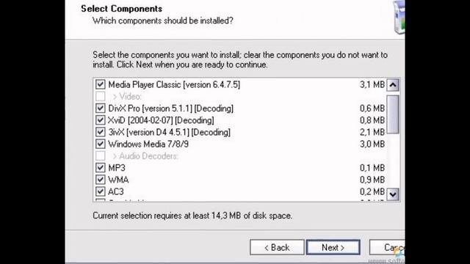
Task: Uncheck the 3ivX decoding component
Action: (101, 132)
